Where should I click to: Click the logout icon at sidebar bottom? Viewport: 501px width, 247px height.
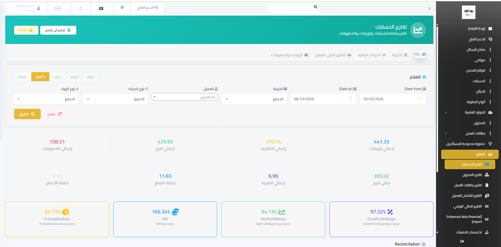[462, 241]
